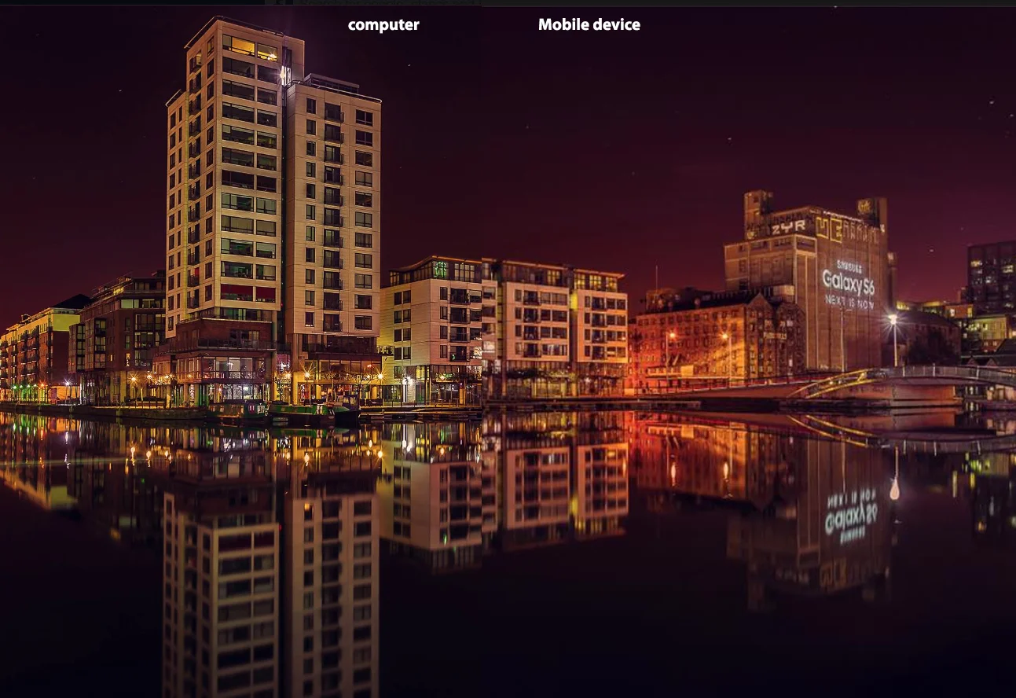
Task: Switch to the "Mobile device" tab
Action: click(589, 24)
